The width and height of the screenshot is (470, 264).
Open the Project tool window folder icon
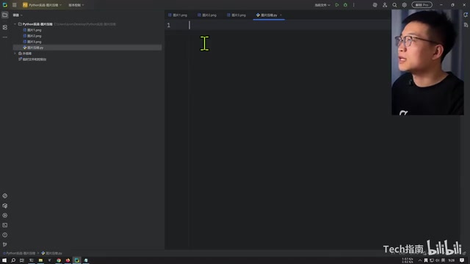[x=5, y=15]
